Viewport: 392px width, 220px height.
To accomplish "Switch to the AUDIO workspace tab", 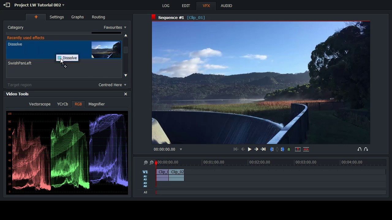I will point(226,5).
